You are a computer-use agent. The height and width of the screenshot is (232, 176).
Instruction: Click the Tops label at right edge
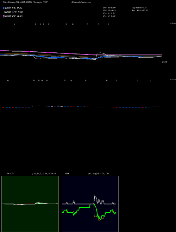(173, 24)
